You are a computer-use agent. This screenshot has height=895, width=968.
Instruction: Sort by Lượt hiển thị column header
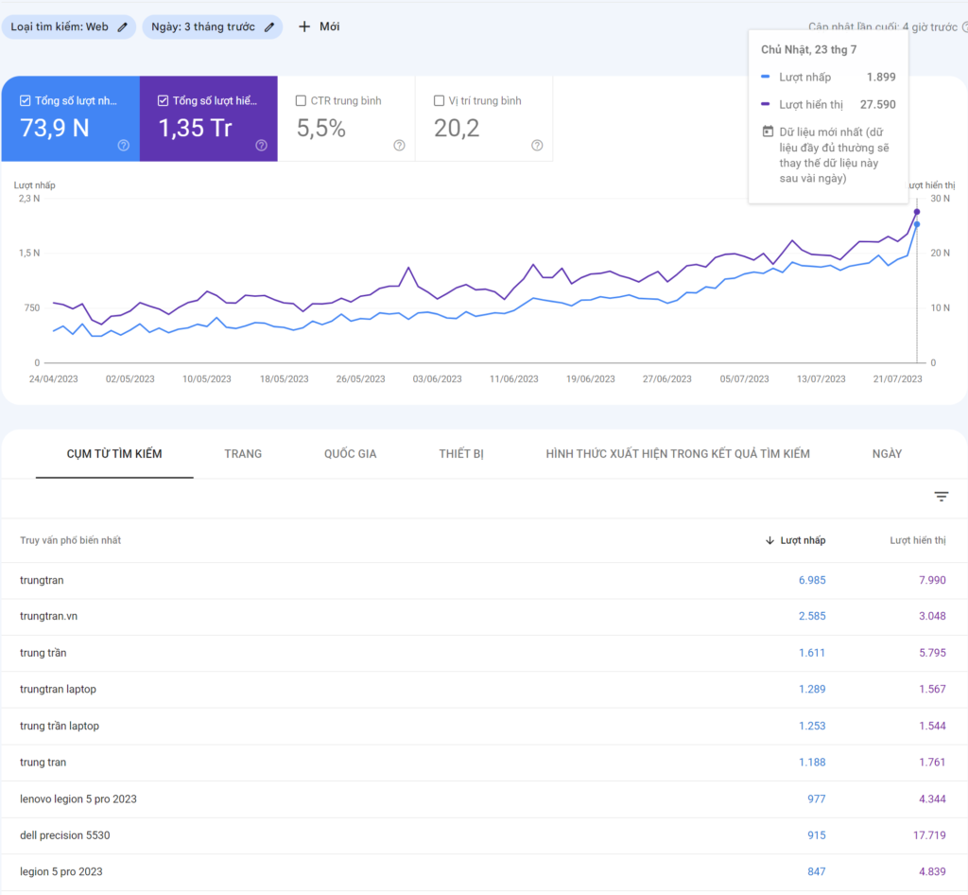tap(917, 540)
